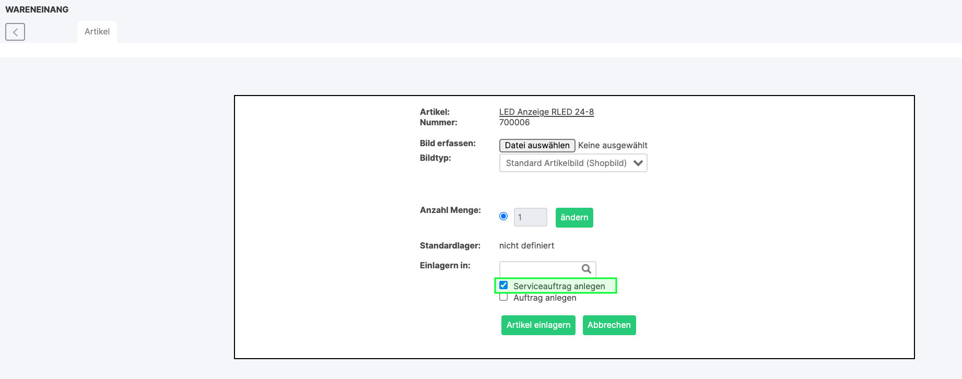The image size is (962, 379).
Task: Click the Datei auswählen button
Action: [x=537, y=145]
